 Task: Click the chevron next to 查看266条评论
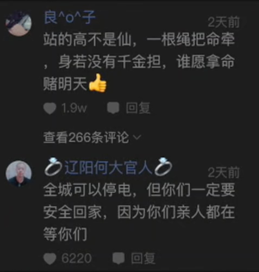pos(137,137)
